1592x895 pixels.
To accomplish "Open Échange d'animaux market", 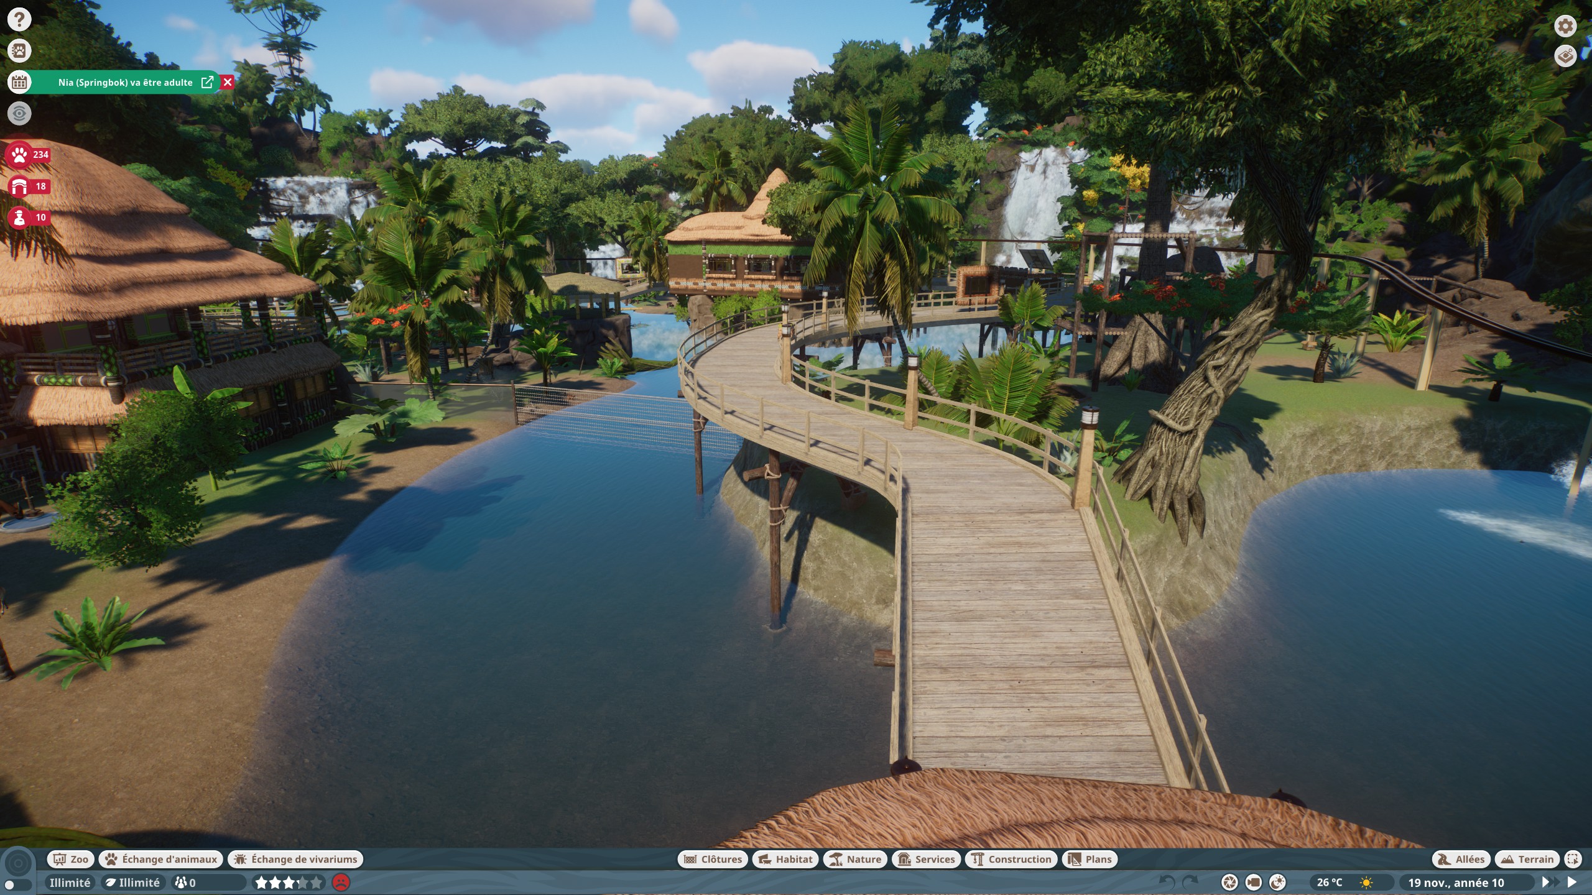I will 161,859.
